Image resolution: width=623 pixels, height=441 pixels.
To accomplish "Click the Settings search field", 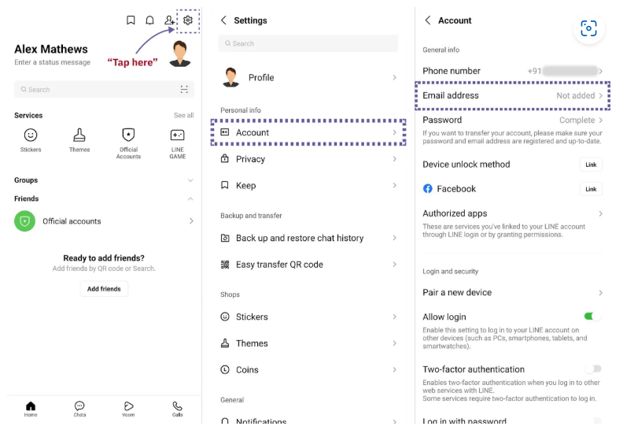I will pos(308,43).
